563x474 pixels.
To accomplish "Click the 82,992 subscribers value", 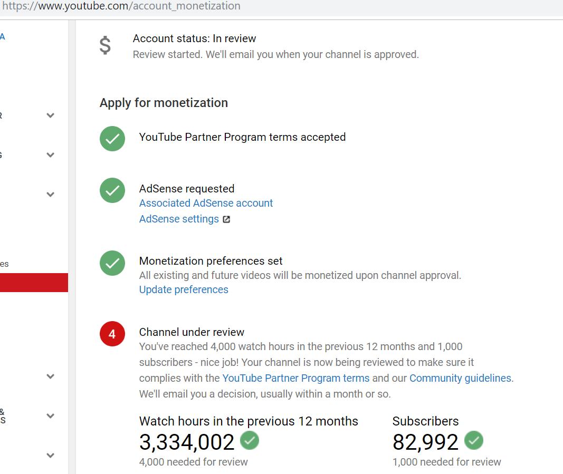I will (x=425, y=442).
